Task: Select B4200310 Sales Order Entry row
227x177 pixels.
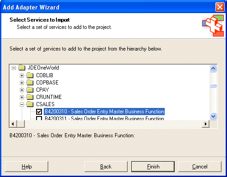Action: point(104,112)
